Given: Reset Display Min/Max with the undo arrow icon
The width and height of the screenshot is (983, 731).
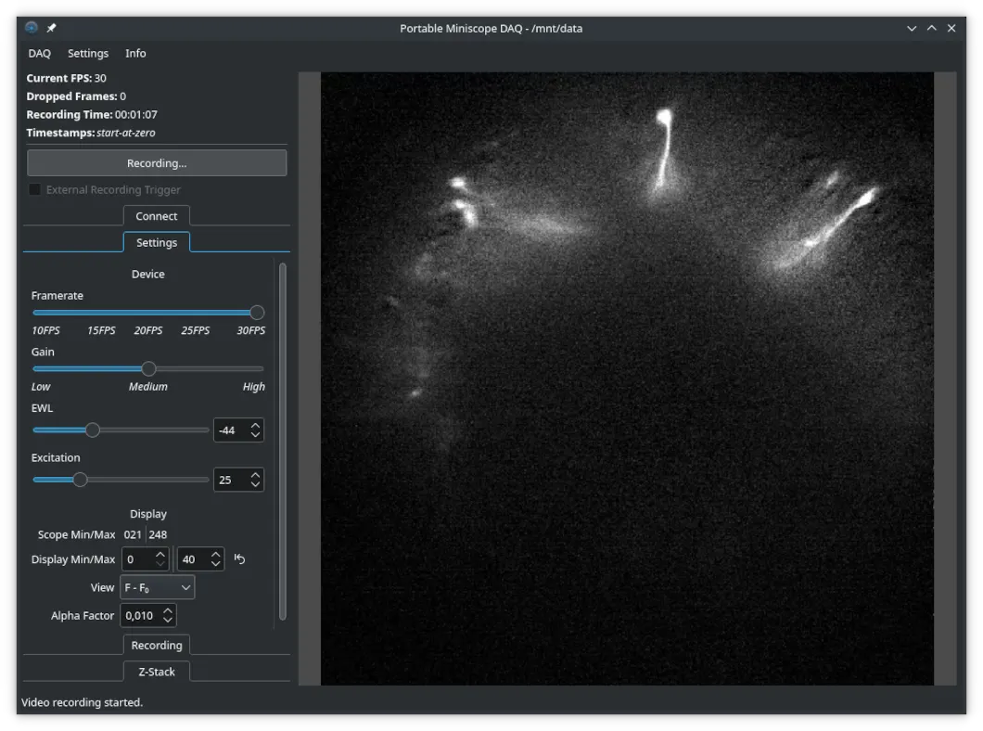Looking at the screenshot, I should 239,558.
